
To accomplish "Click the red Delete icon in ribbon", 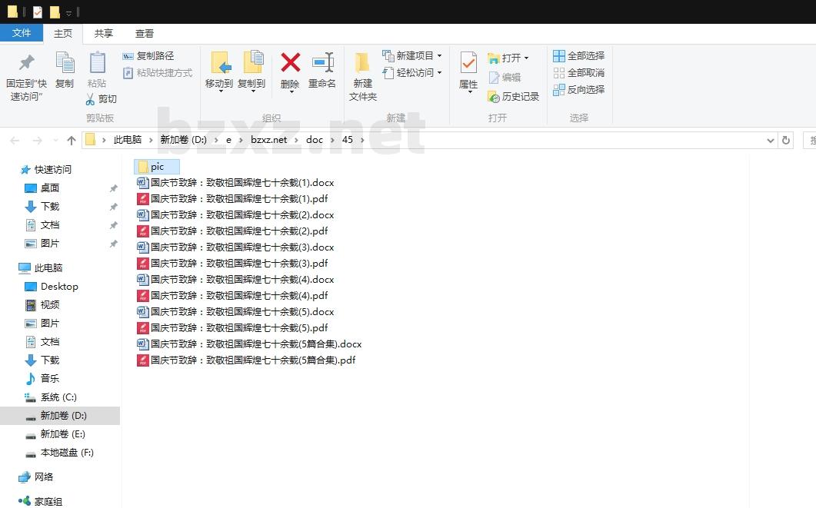I will (290, 64).
